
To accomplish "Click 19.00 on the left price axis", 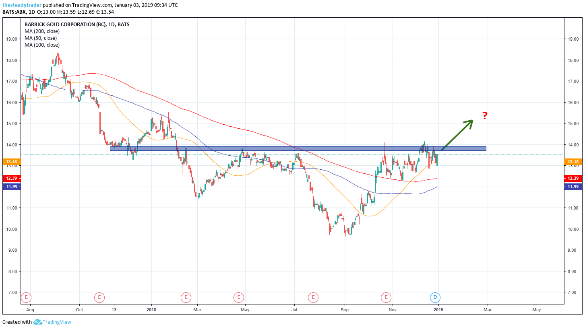I will click(x=11, y=39).
